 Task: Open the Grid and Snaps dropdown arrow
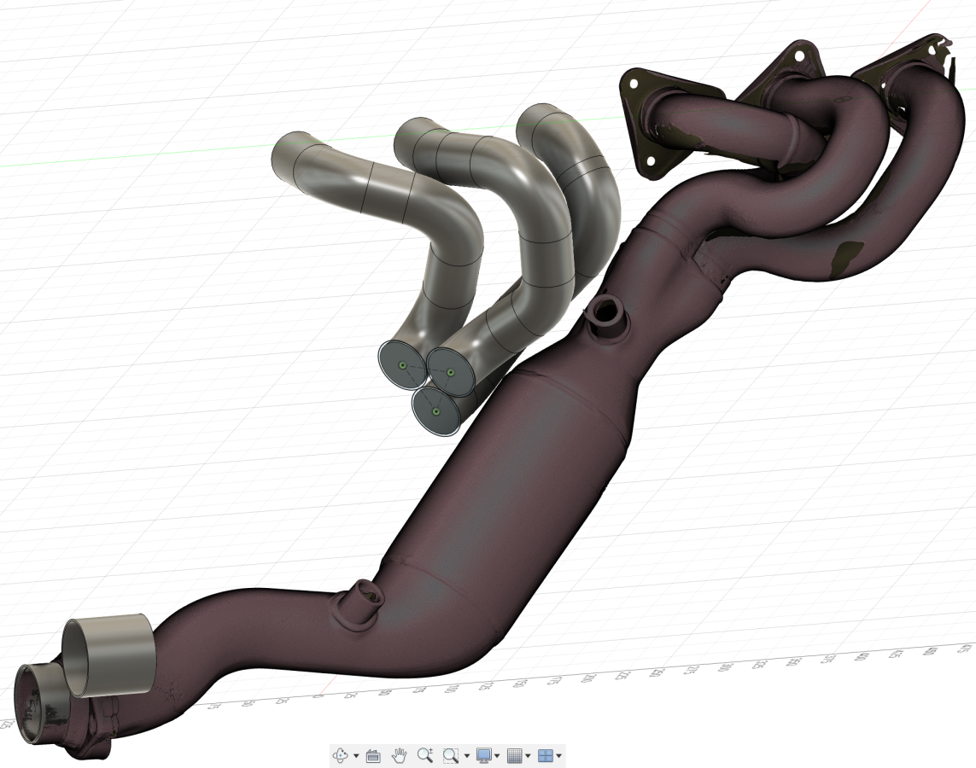(528, 756)
